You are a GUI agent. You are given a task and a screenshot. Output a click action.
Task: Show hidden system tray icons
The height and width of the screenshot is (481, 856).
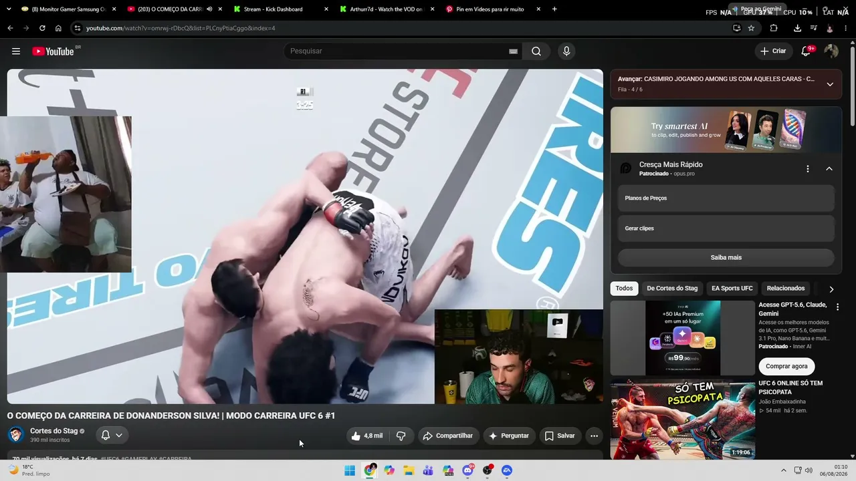(784, 470)
